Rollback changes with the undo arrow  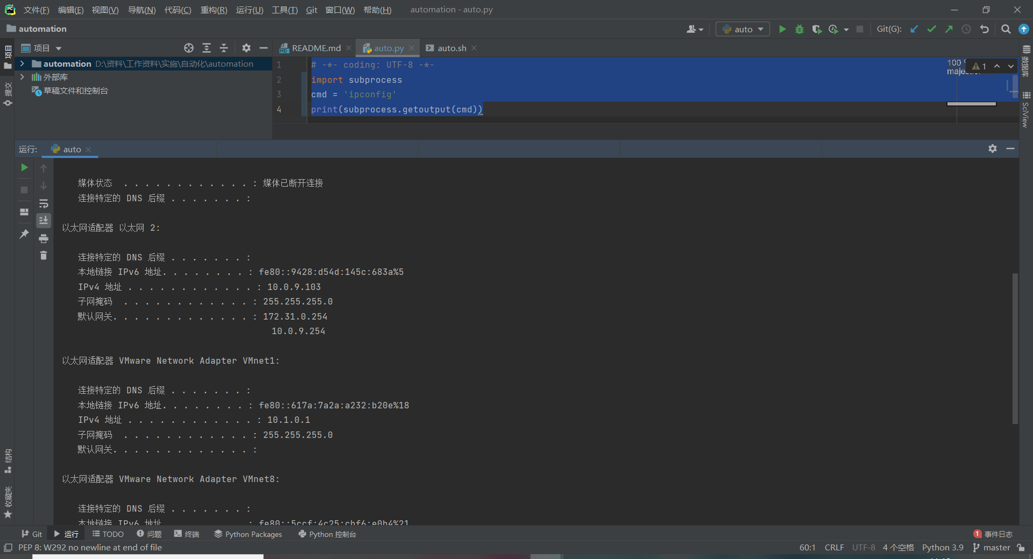pos(985,29)
